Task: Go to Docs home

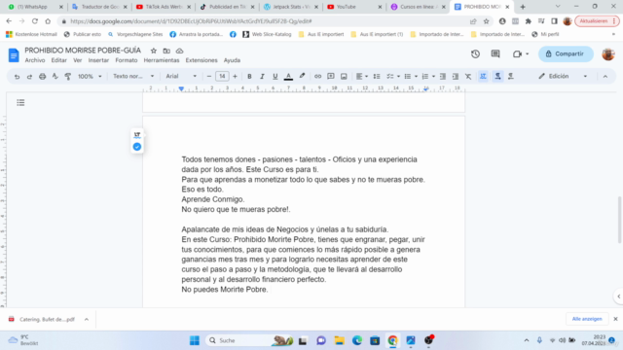Action: (x=14, y=55)
